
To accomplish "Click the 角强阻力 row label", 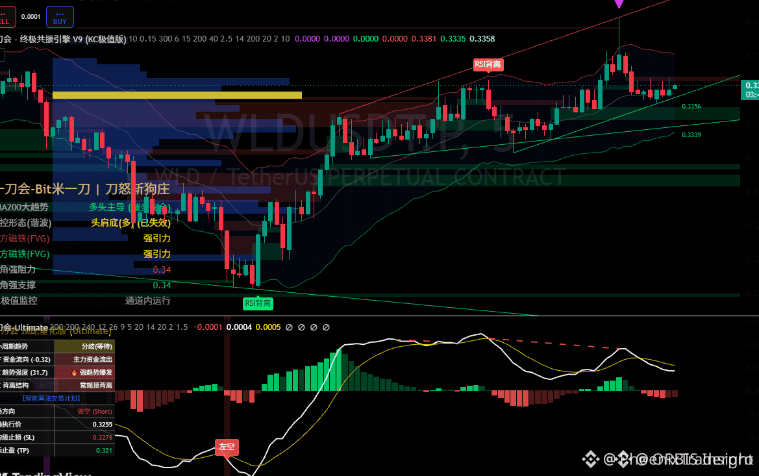I will coord(18,269).
